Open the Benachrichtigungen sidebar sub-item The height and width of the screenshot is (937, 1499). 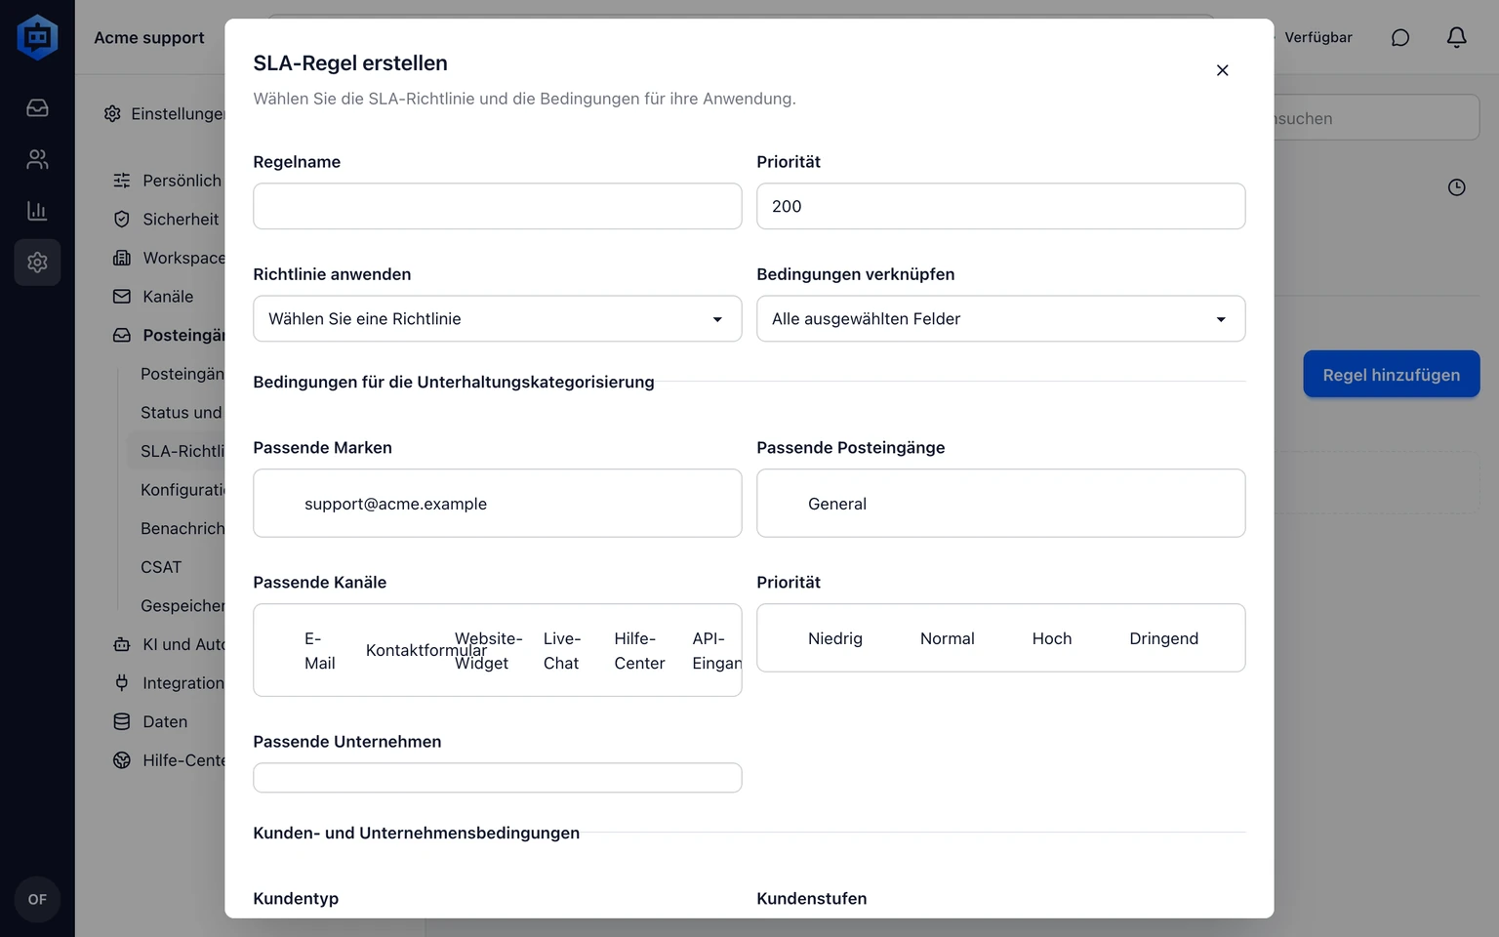182,528
